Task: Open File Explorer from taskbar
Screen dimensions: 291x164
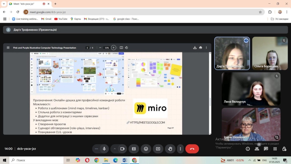Action: 106,160
